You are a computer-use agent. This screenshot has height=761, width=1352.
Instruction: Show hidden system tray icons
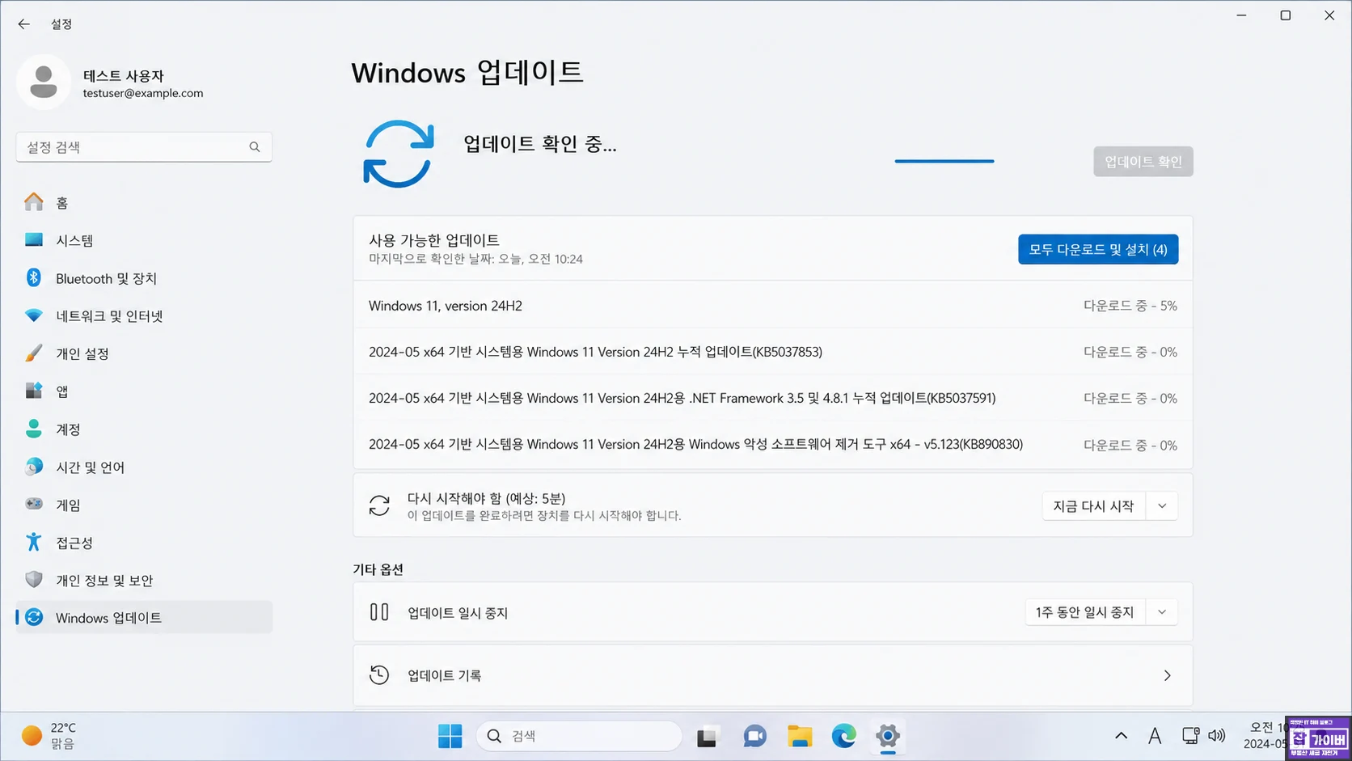coord(1121,736)
